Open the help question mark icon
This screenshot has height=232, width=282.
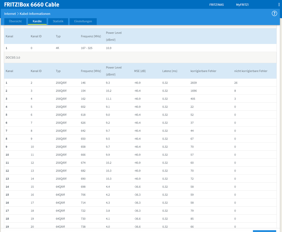(274, 14)
